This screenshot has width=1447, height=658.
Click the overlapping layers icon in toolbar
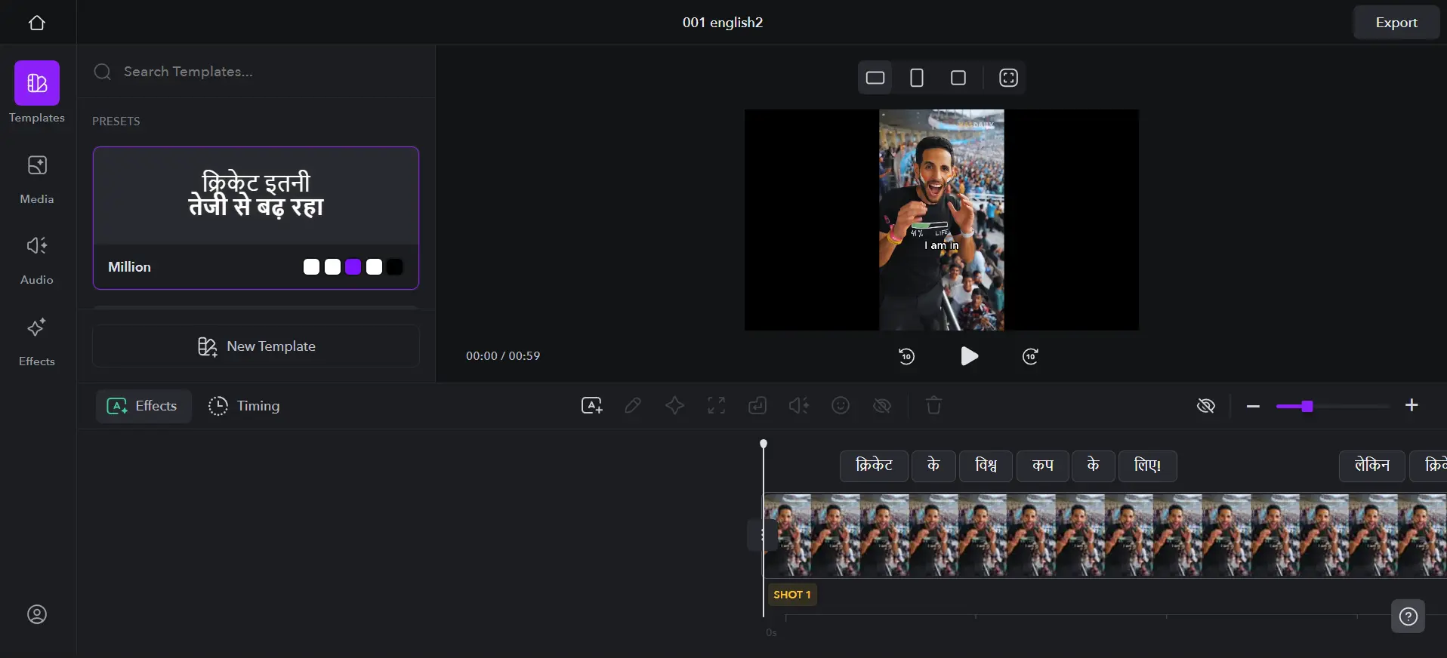pyautogui.click(x=757, y=406)
